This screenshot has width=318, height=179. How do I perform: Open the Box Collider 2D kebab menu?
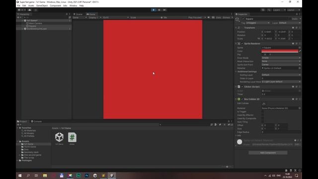[300, 99]
